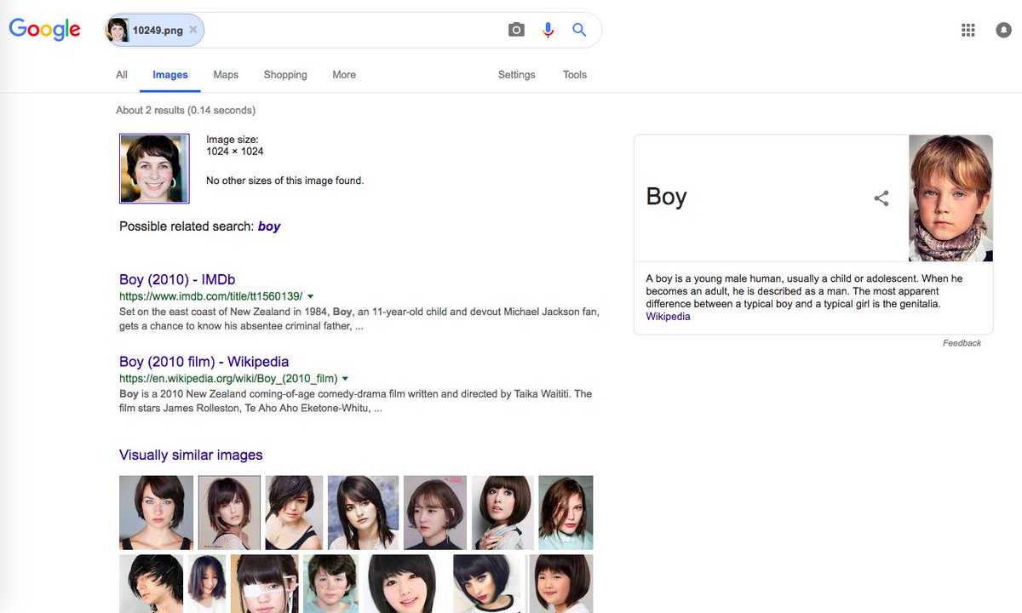Open the Google apps grid
Viewport: 1022px width, 613px height.
pyautogui.click(x=967, y=30)
